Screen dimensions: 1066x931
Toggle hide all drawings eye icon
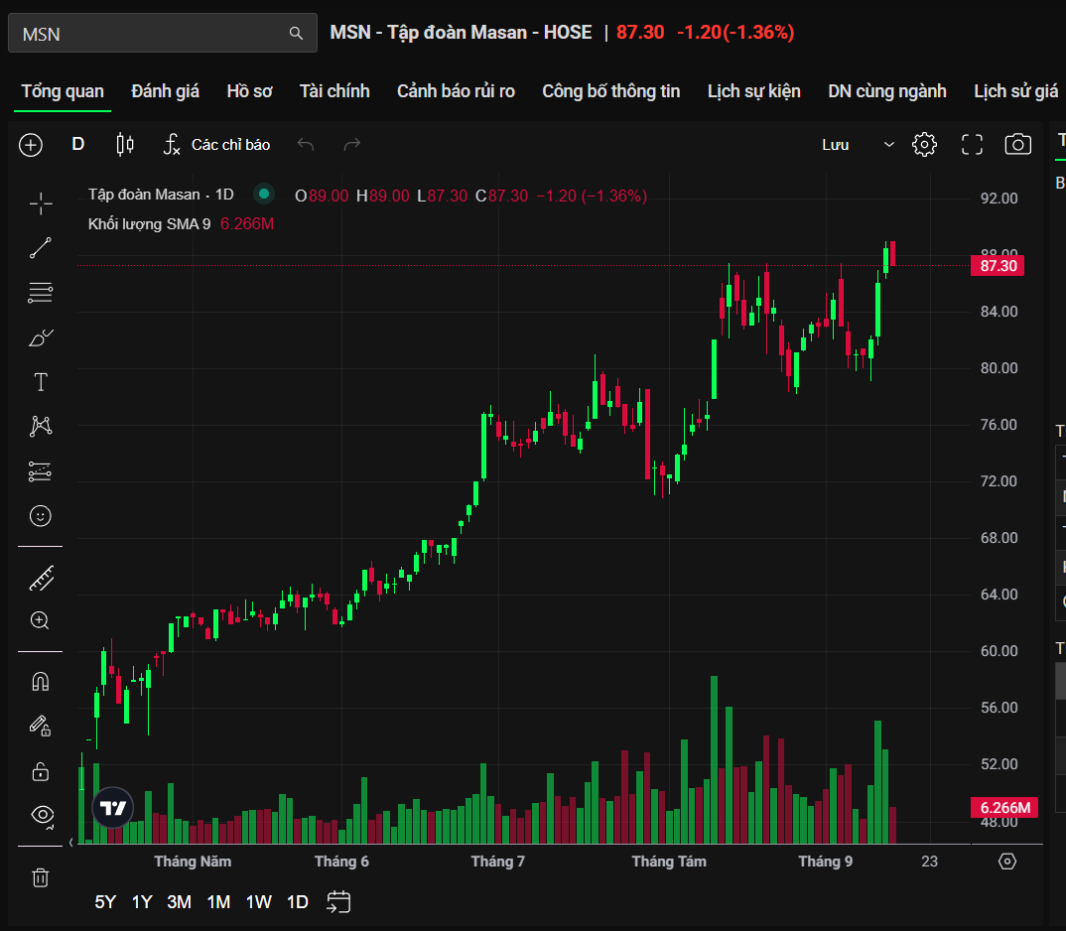point(42,816)
